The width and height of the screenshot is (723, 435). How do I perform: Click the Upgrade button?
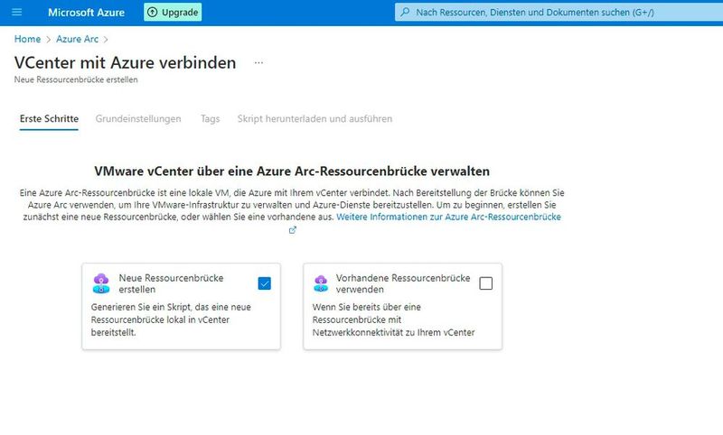pos(173,12)
